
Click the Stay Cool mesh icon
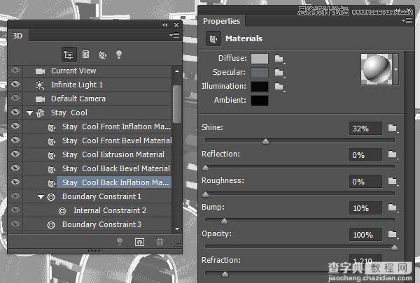coord(40,113)
